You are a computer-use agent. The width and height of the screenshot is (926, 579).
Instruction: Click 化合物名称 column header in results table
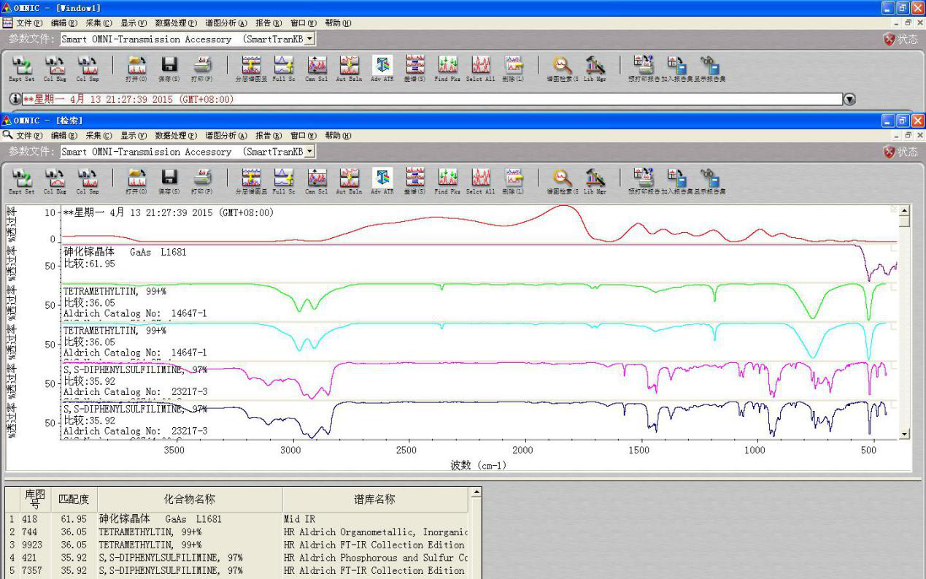tap(189, 499)
